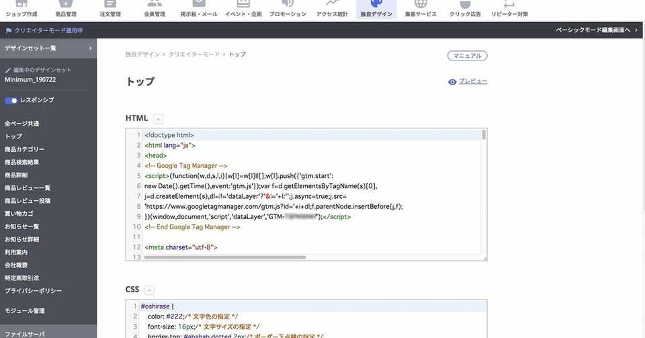645x338 pixels.
Task: Open 商品管理 product management icon
Action: [66, 8]
